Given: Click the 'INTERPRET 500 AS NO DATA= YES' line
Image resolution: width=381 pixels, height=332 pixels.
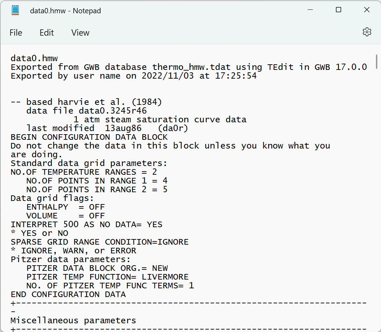Looking at the screenshot, I should click(86, 224).
